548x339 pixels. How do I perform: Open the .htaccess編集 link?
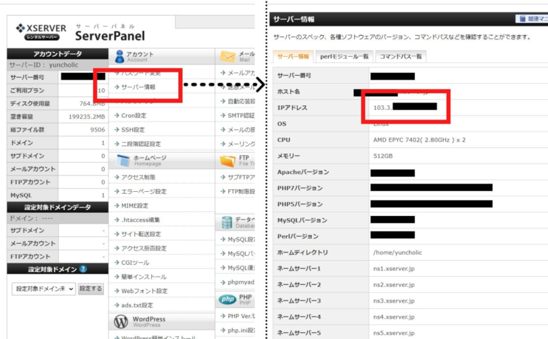[140, 219]
